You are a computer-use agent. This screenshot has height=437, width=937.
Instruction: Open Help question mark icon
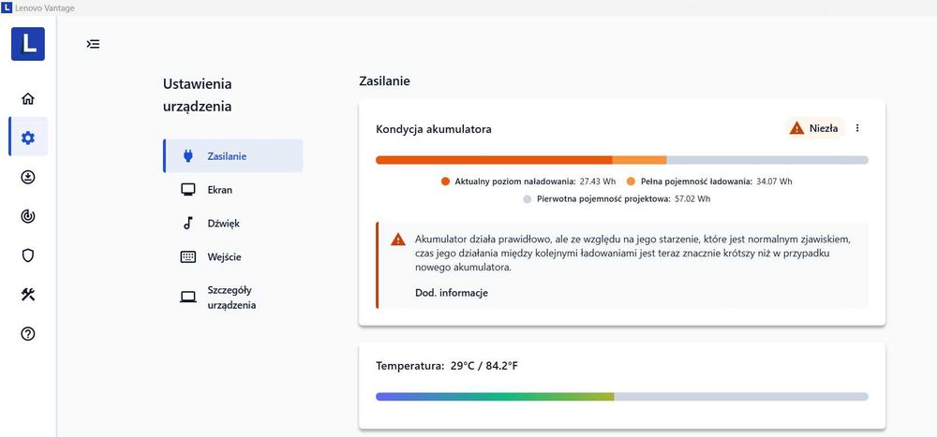pos(28,333)
